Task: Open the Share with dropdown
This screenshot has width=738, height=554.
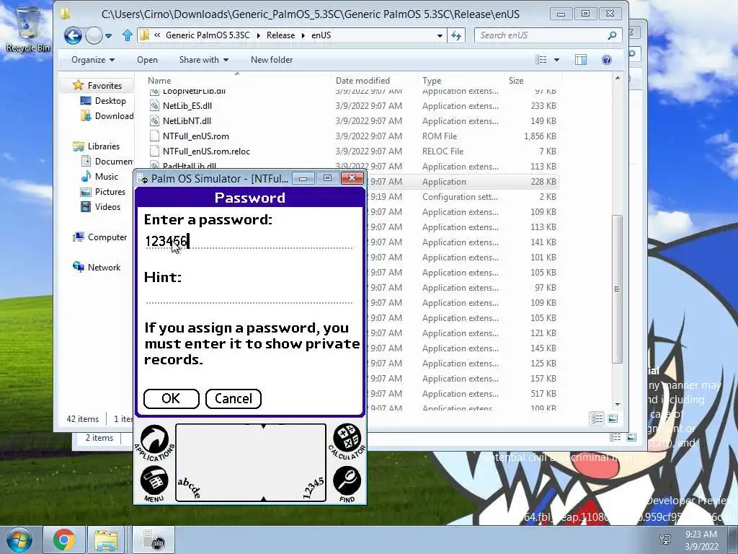Action: pos(204,60)
